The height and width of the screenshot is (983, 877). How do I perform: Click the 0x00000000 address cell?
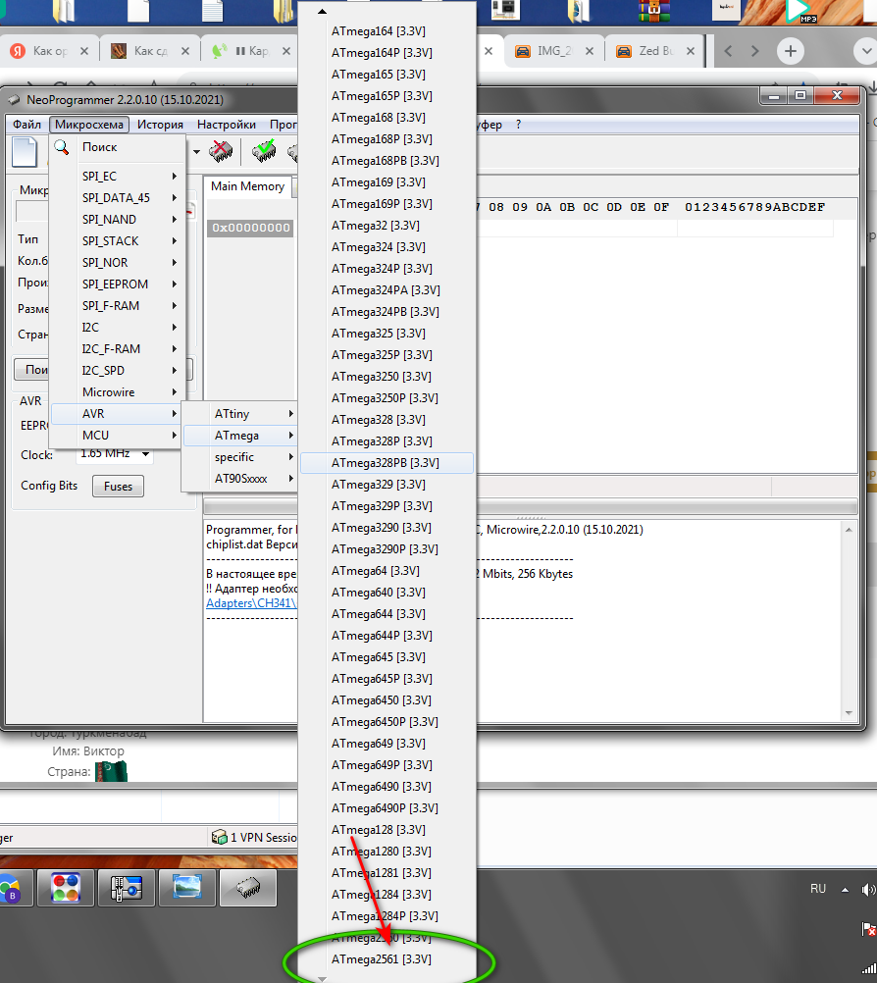click(x=251, y=228)
